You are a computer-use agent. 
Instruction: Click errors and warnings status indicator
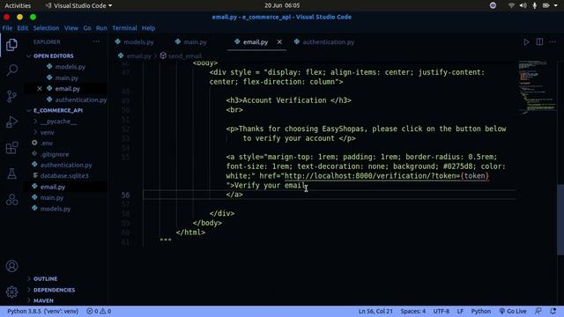pyautogui.click(x=99, y=311)
